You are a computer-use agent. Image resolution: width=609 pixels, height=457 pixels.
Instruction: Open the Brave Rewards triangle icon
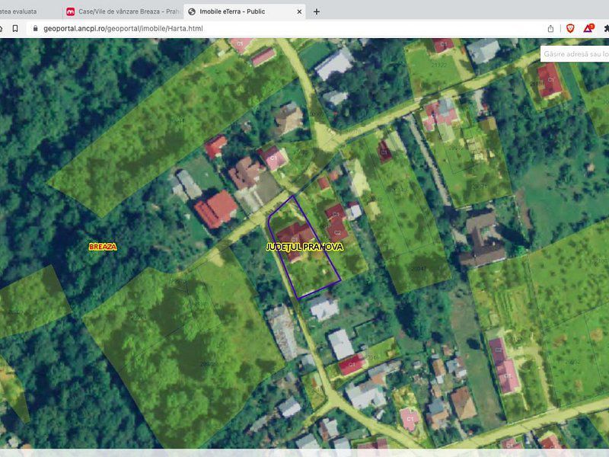click(x=588, y=28)
